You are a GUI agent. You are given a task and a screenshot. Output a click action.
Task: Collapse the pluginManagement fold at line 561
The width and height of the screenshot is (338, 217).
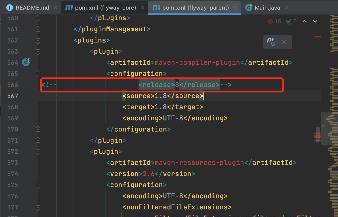click(x=38, y=29)
